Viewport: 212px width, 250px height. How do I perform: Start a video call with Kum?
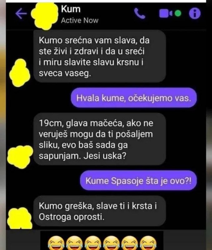pyautogui.click(x=166, y=13)
